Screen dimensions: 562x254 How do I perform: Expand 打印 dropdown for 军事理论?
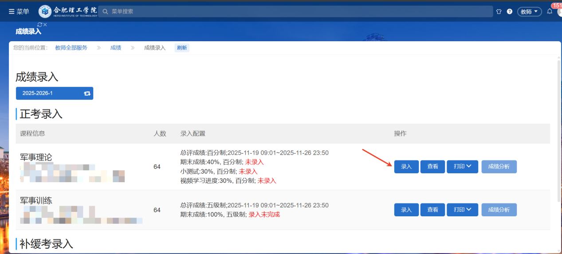pos(462,167)
